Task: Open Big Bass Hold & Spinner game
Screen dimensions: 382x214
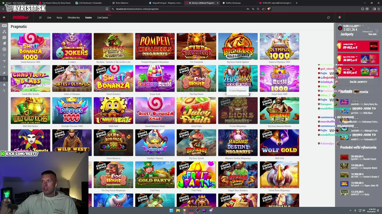Action: (238, 46)
